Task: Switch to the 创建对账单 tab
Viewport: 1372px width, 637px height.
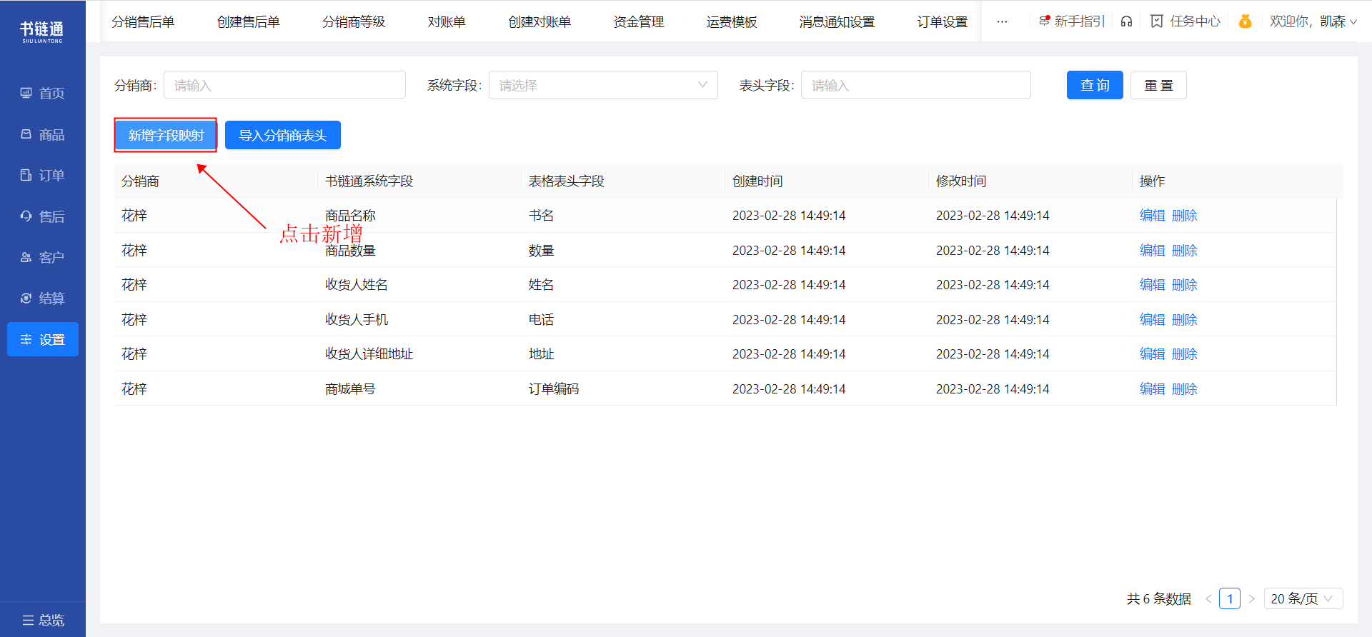Action: (540, 21)
